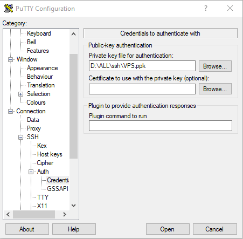Click the category tree scroll down arrow

[73, 206]
